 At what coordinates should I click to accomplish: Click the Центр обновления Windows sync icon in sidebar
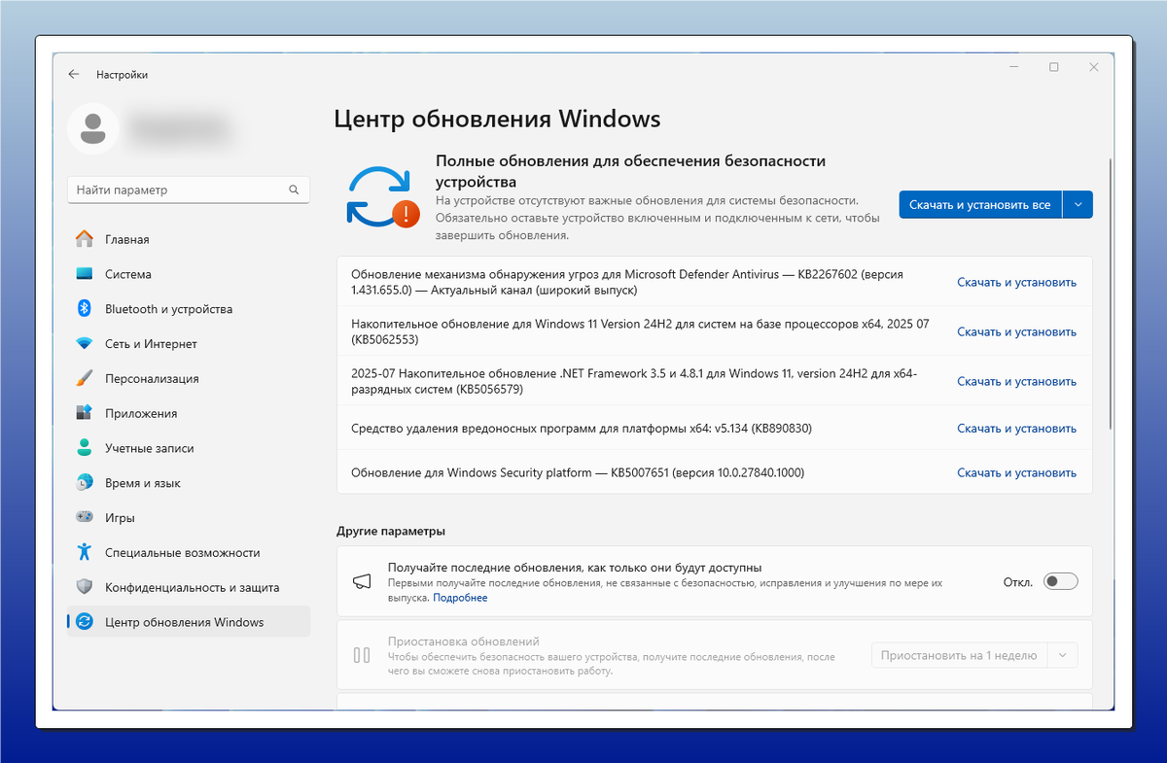pyautogui.click(x=85, y=622)
